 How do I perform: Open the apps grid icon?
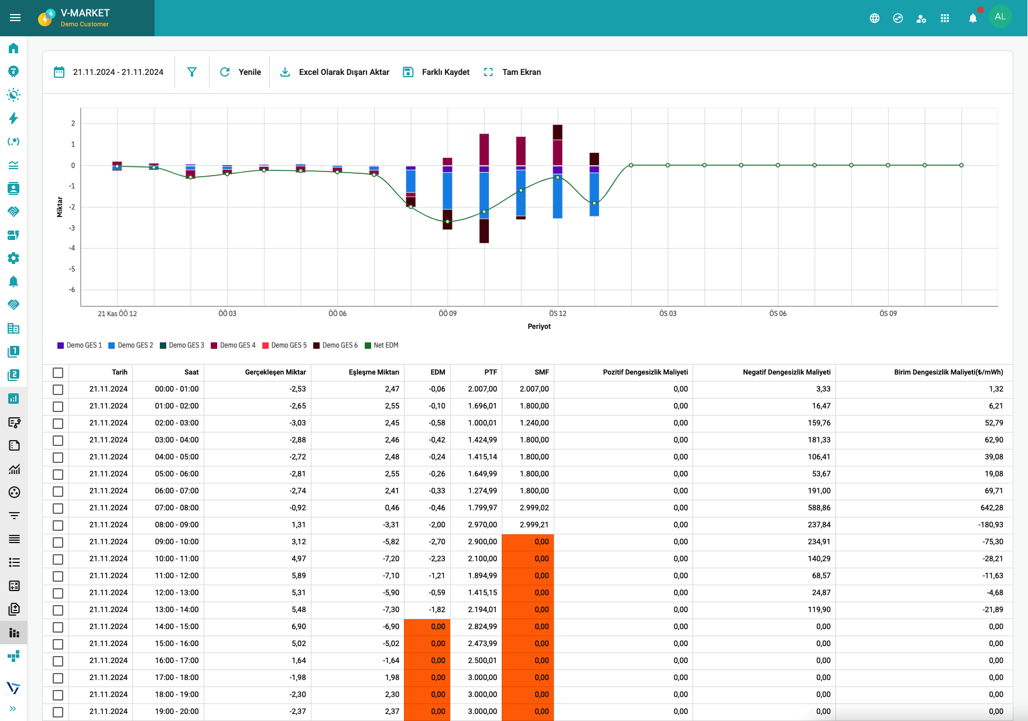pos(944,18)
